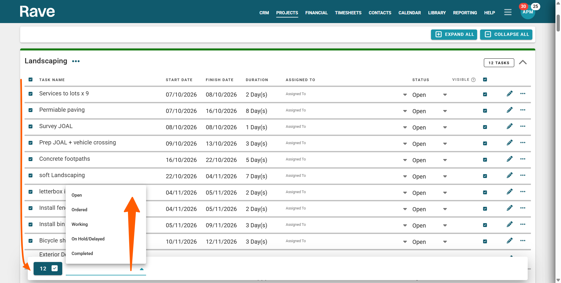
Task: Click the page vertical scrollbar thumb
Action: tap(558, 23)
